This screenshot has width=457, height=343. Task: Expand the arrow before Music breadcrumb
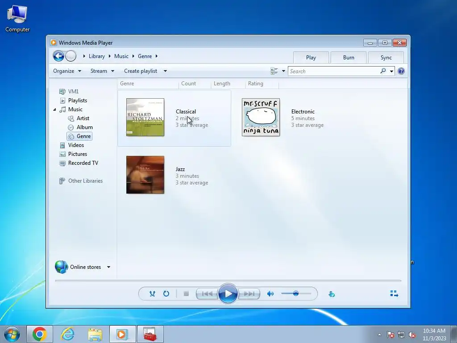pos(110,56)
